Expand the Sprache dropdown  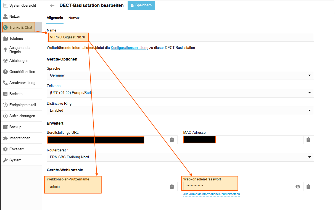click(309, 75)
